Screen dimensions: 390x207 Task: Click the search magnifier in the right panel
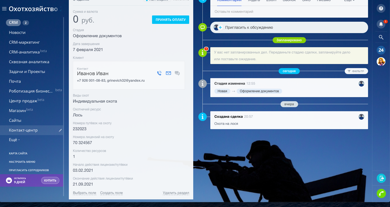(x=381, y=37)
